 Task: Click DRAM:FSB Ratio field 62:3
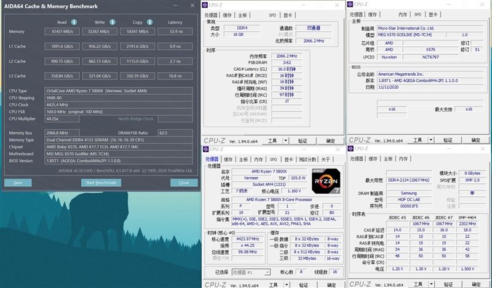point(175,133)
